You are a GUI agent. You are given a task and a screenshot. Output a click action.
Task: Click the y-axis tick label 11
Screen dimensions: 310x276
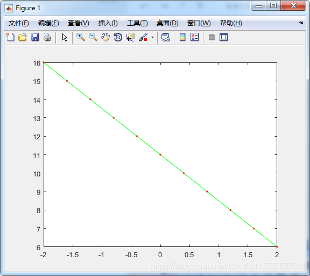[37, 156]
